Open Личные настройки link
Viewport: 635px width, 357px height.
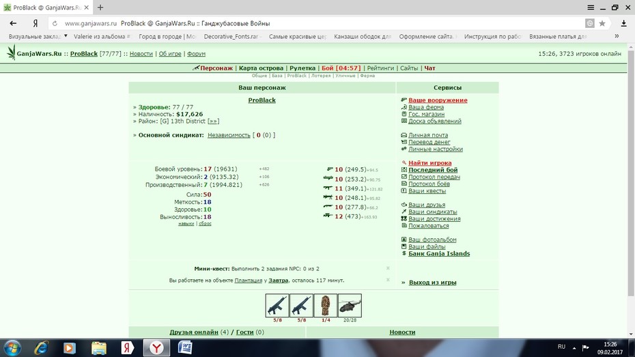click(x=436, y=149)
